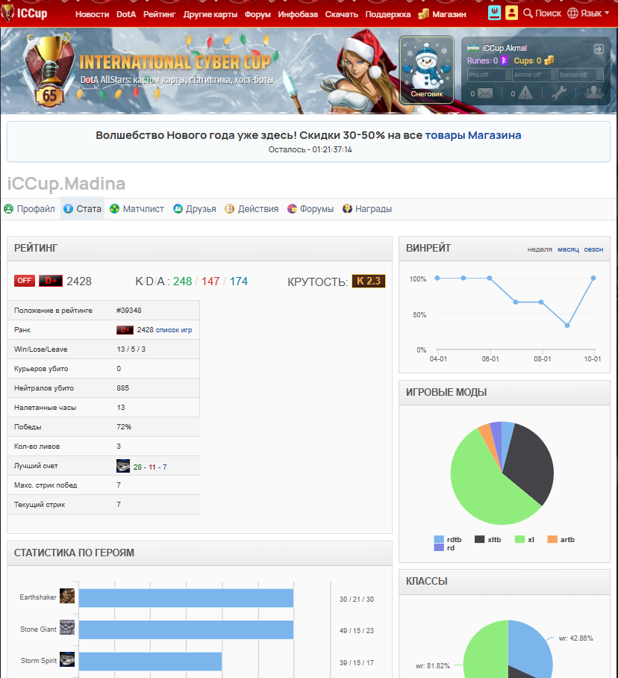This screenshot has width=618, height=678.
Task: Open the yellow user profile icon
Action: (x=512, y=13)
